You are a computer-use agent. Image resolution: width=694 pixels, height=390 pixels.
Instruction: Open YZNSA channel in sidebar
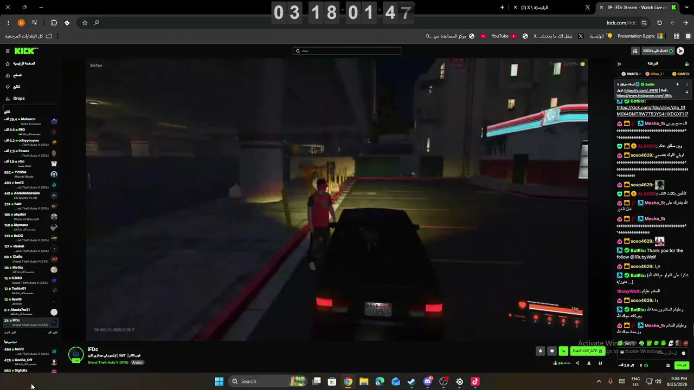31,174
